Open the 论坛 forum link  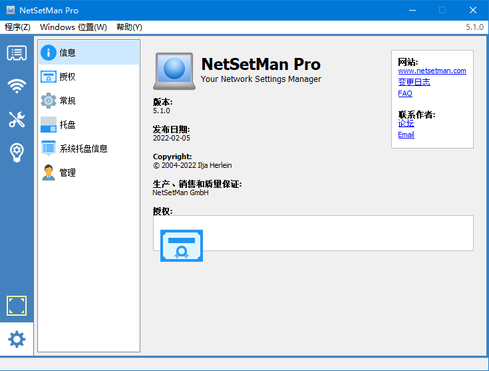click(x=406, y=123)
